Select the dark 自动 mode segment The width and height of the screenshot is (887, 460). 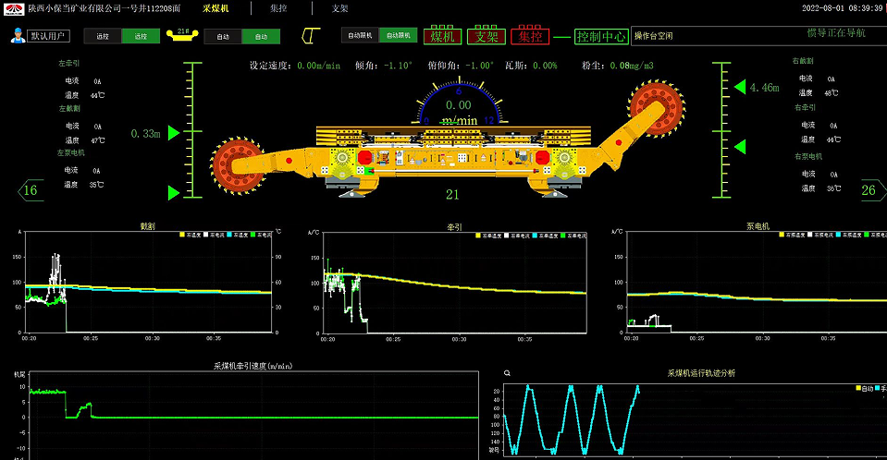click(223, 37)
